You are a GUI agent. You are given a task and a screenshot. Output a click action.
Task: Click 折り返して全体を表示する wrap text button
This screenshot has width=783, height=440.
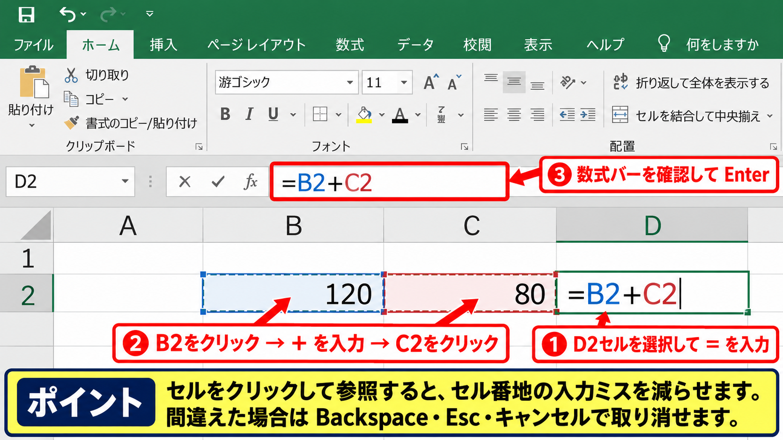click(691, 83)
